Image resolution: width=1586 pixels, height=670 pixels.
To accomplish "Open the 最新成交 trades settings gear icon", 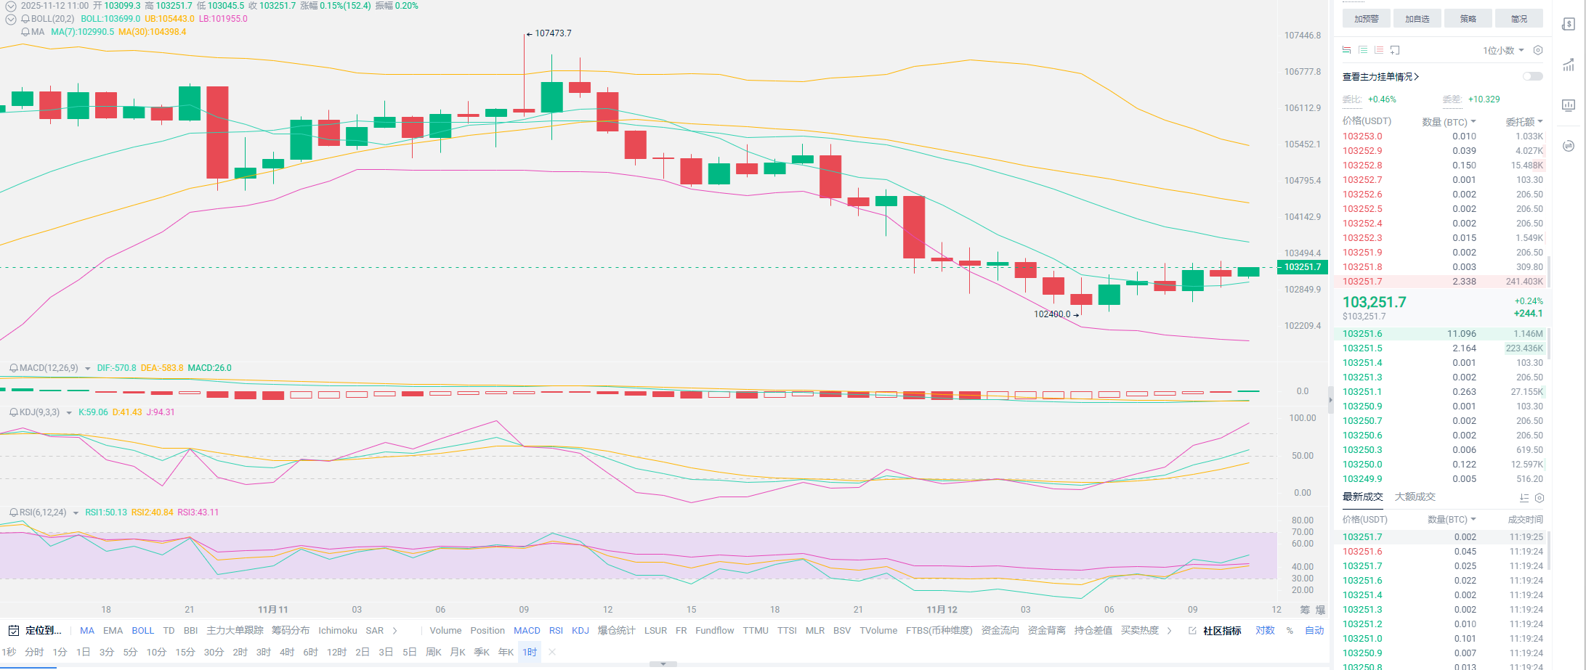I will (x=1539, y=498).
